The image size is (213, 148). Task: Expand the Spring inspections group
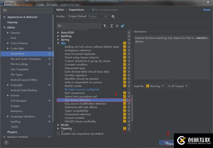pyautogui.click(x=58, y=40)
